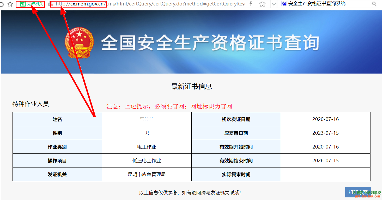383x200 pixels.
Task: Click the 低压电工作业 value cell
Action: pyautogui.click(x=147, y=160)
